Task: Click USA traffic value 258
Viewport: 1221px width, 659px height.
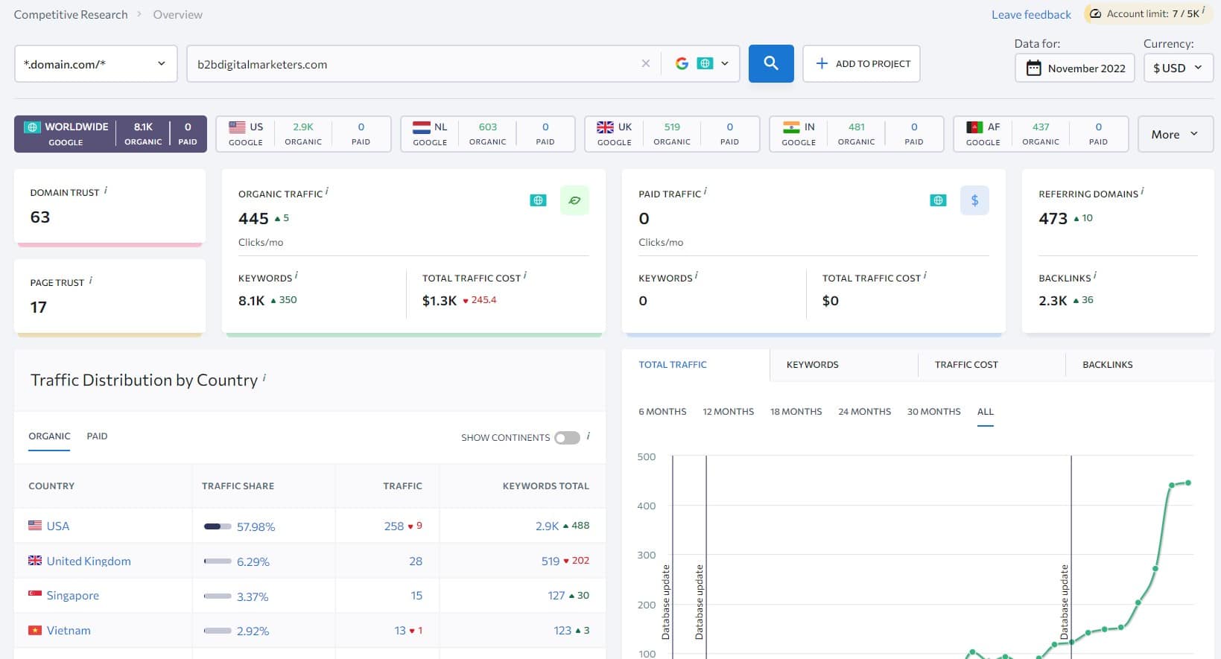Action: (x=394, y=526)
